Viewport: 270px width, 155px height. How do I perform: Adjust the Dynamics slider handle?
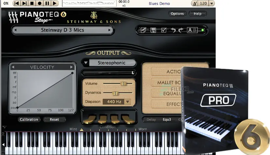115,93
